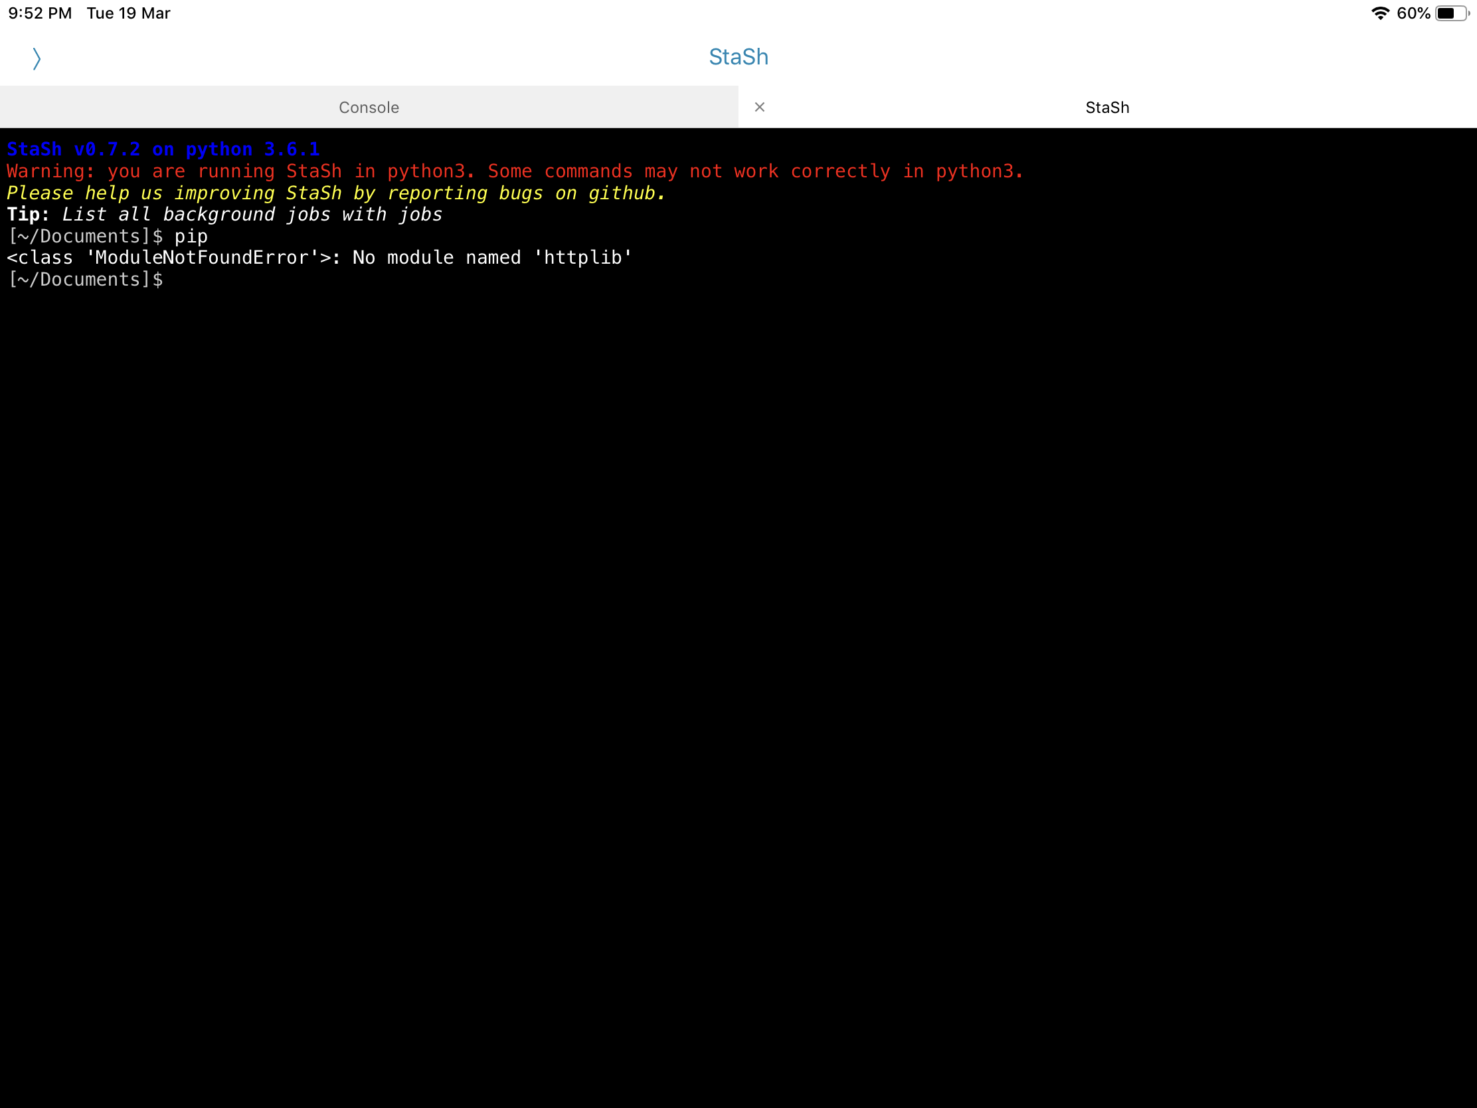Tap the 60% battery percentage
Image resolution: width=1477 pixels, height=1108 pixels.
coord(1413,13)
